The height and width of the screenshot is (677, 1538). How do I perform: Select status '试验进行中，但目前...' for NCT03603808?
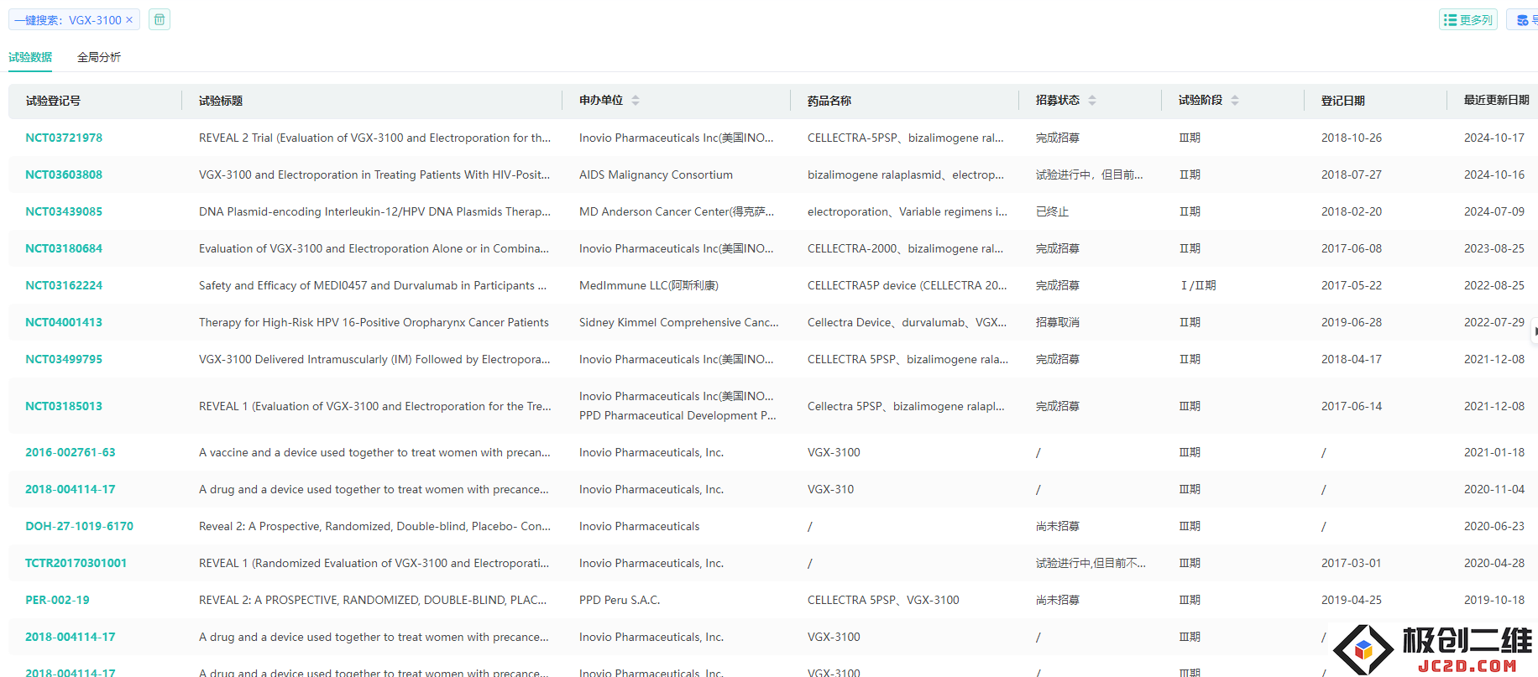click(x=1090, y=174)
